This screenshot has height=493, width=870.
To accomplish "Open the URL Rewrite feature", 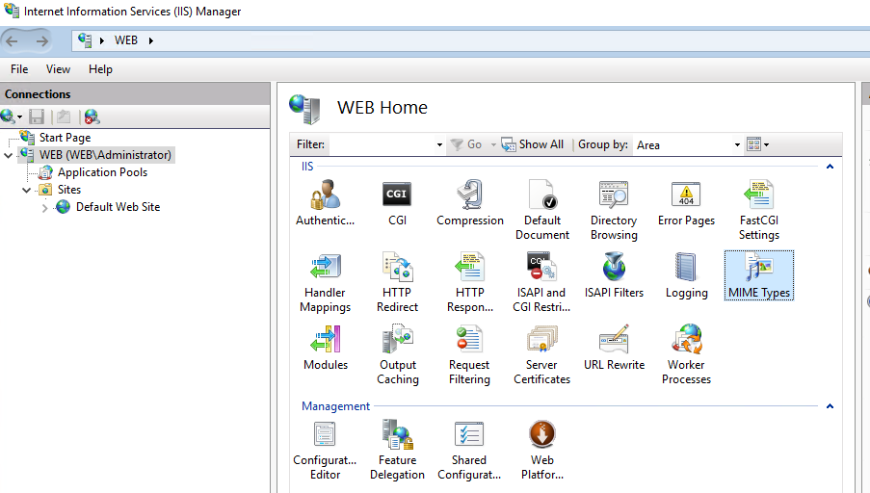I will [615, 348].
